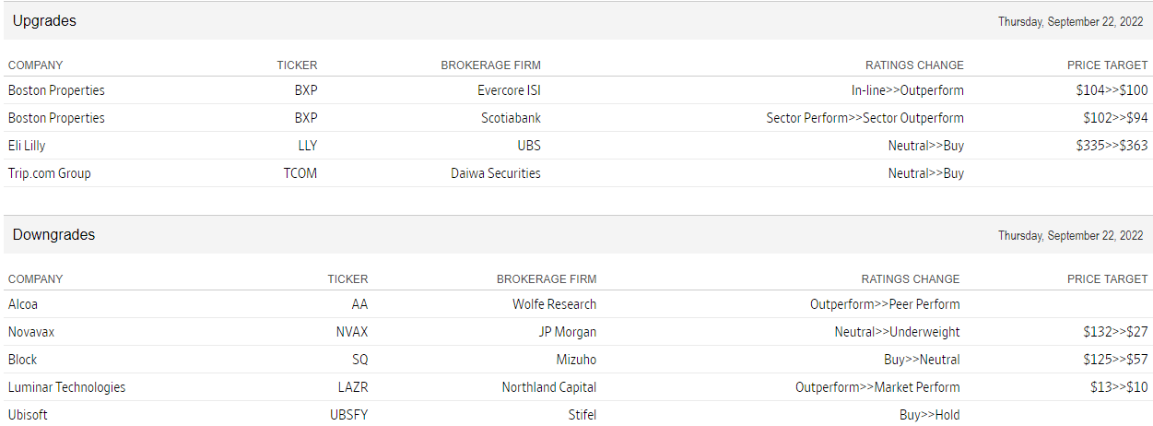The image size is (1153, 426).
Task: Click the Block company name
Action: (23, 360)
